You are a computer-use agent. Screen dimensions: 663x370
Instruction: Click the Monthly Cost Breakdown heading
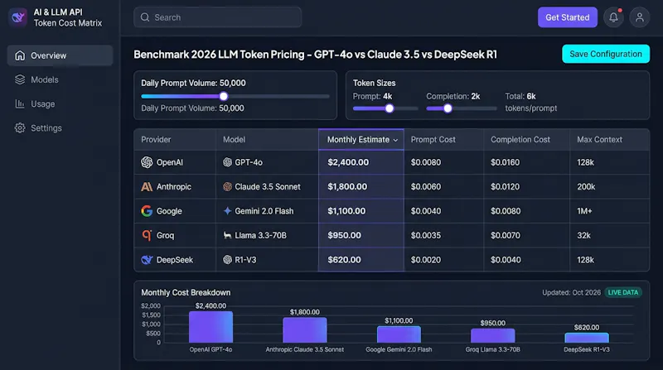[x=186, y=292]
